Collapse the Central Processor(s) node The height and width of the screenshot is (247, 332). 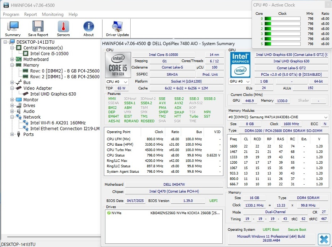[x=12, y=48]
